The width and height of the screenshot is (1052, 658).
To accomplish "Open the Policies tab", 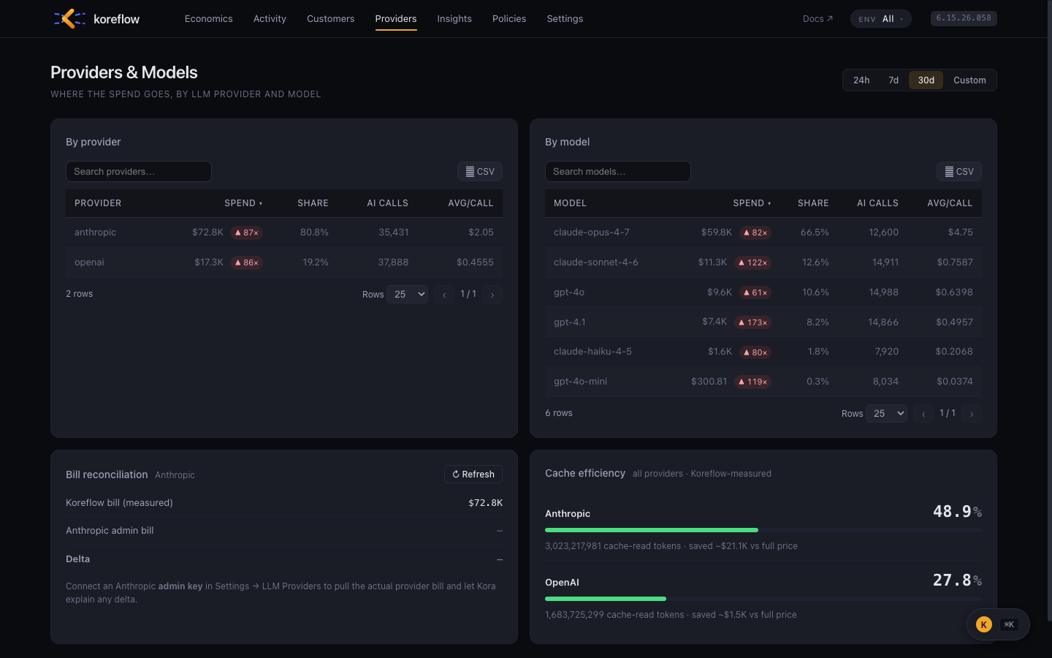I will (x=509, y=19).
